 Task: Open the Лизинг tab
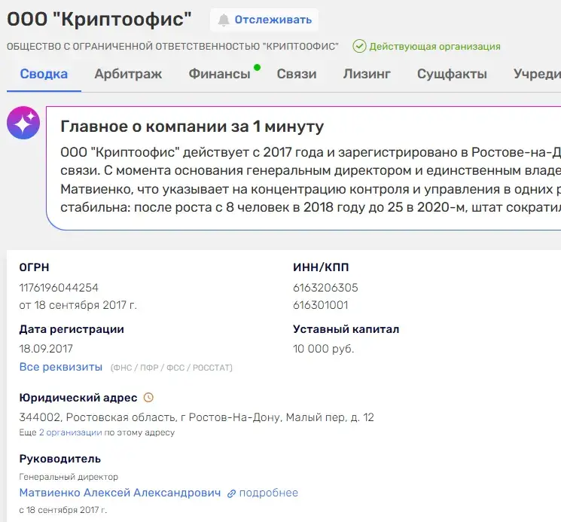[x=367, y=74]
